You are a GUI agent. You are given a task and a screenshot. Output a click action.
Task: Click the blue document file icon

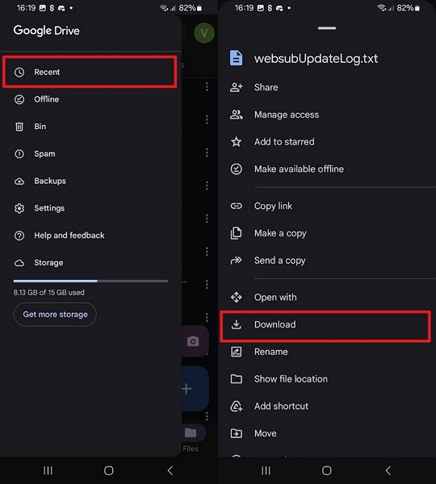tap(236, 58)
